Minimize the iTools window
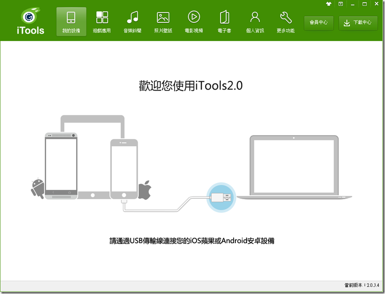Viewport: 385px width, 294px height. click(x=353, y=4)
